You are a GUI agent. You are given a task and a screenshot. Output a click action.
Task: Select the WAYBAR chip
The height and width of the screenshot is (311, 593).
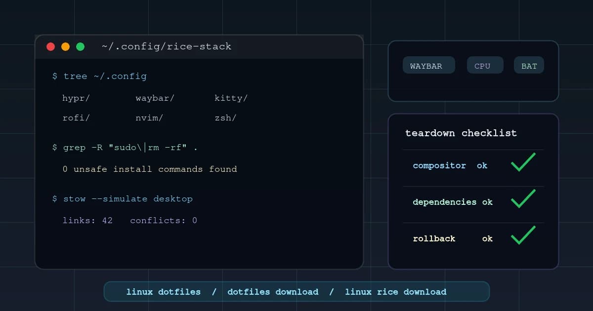429,65
